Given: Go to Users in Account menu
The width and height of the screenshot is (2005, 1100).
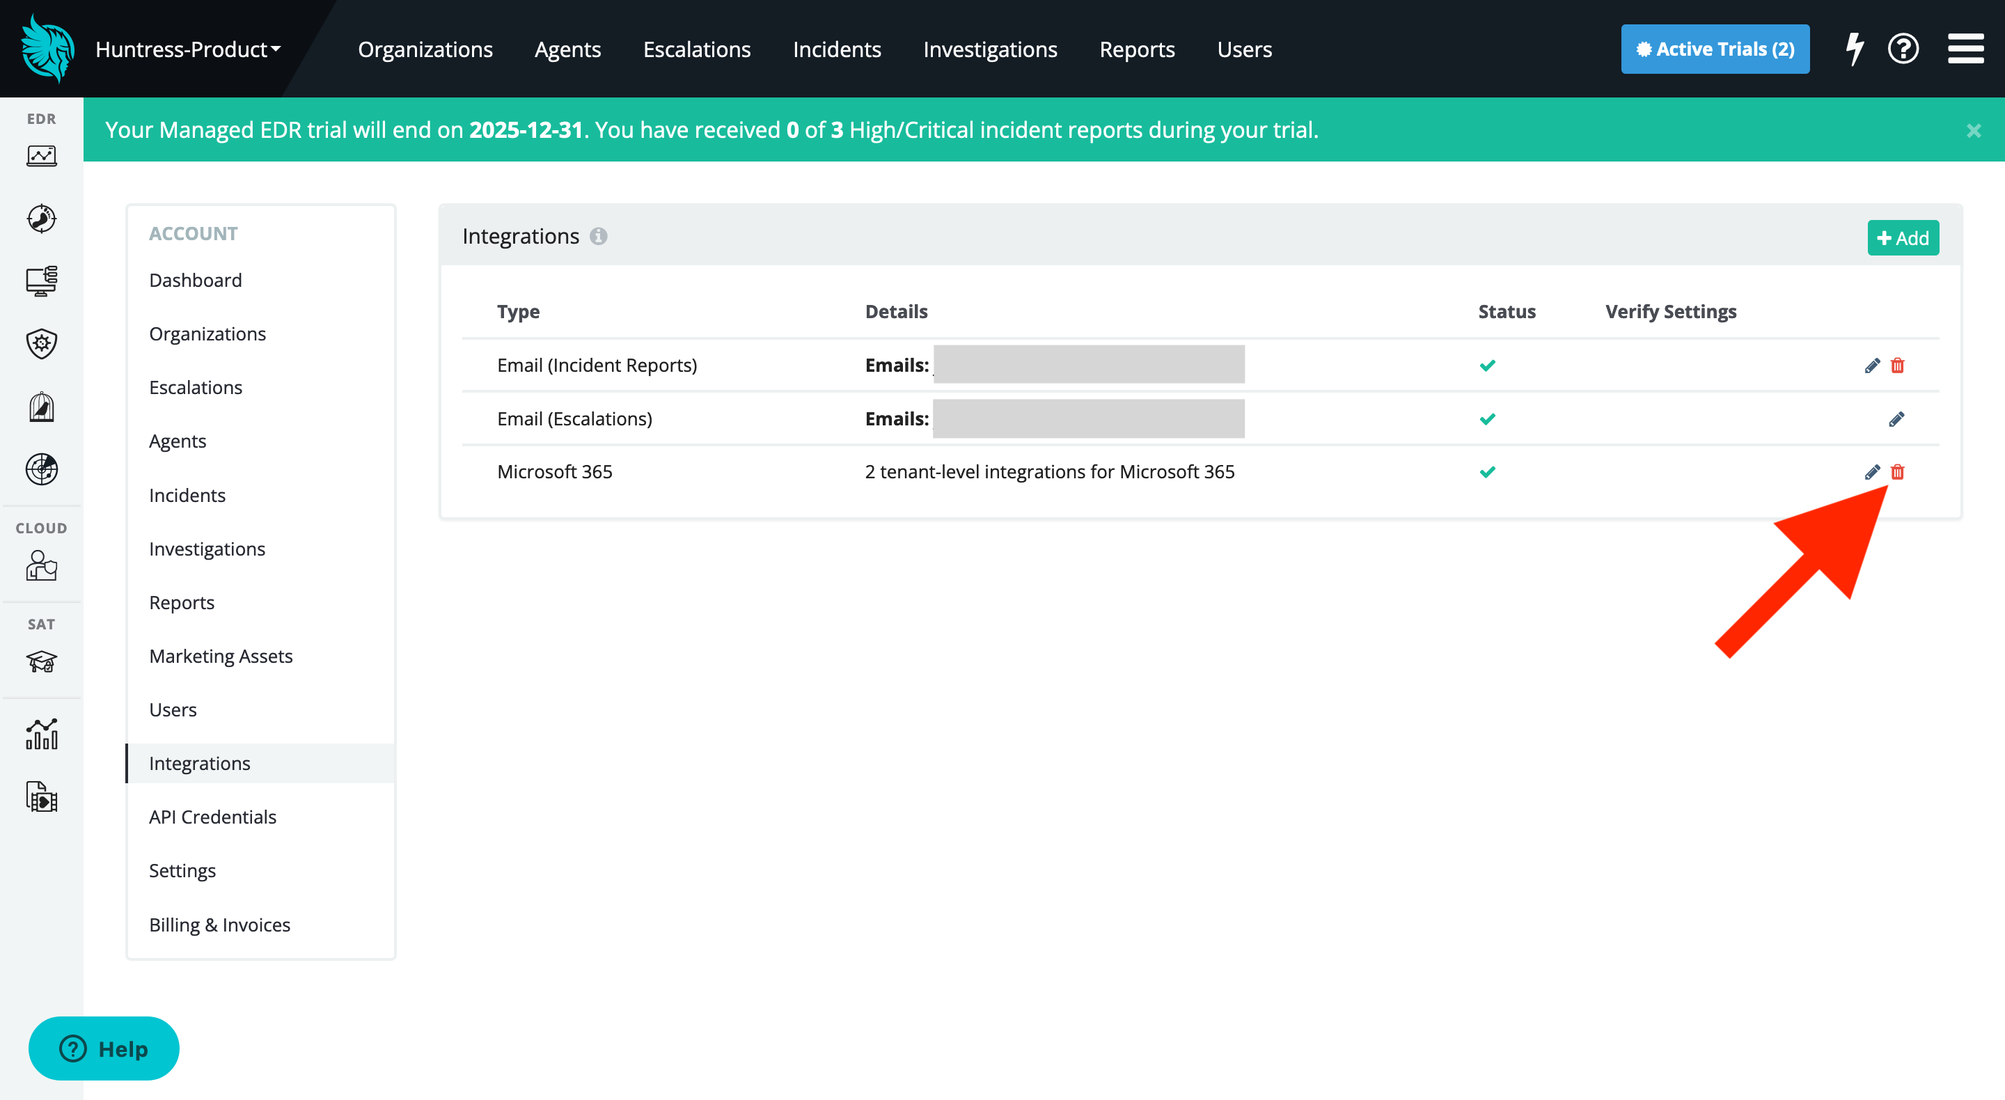Looking at the screenshot, I should point(172,709).
